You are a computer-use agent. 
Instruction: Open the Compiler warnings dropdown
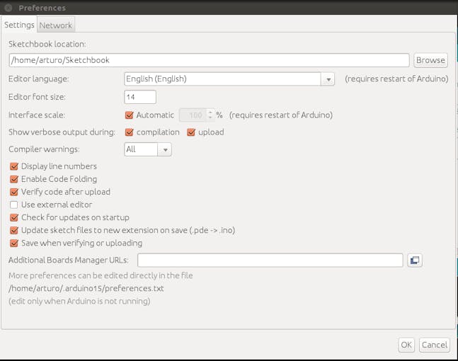pyautogui.click(x=165, y=149)
